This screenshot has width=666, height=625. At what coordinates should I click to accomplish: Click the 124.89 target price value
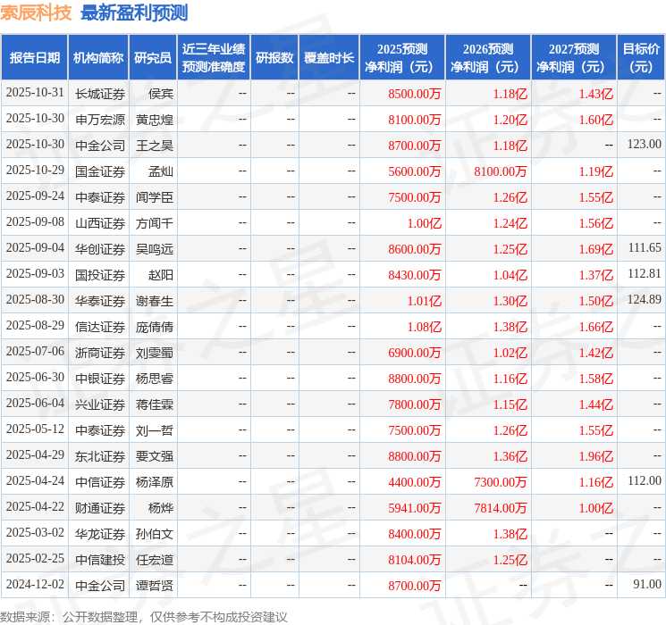(644, 300)
